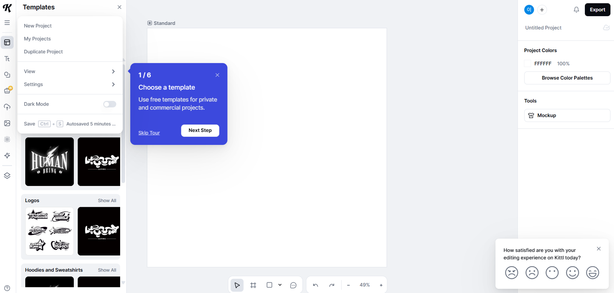Expand the View submenu
This screenshot has width=614, height=293.
(x=69, y=71)
